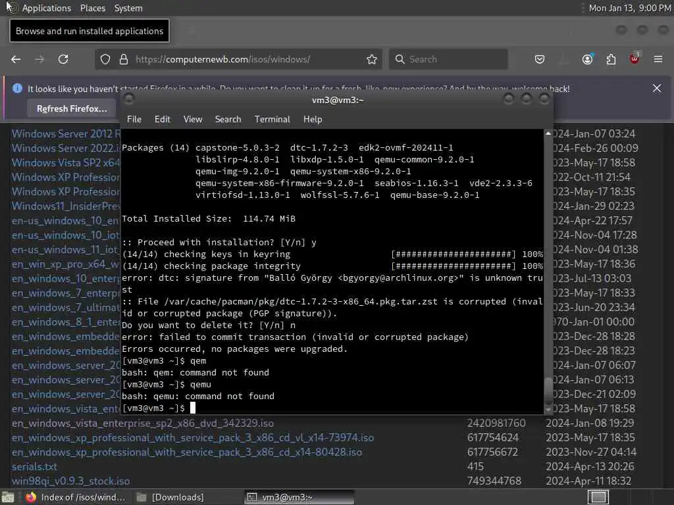Open the Firefox hamburger menu
The image size is (674, 505).
(x=658, y=59)
